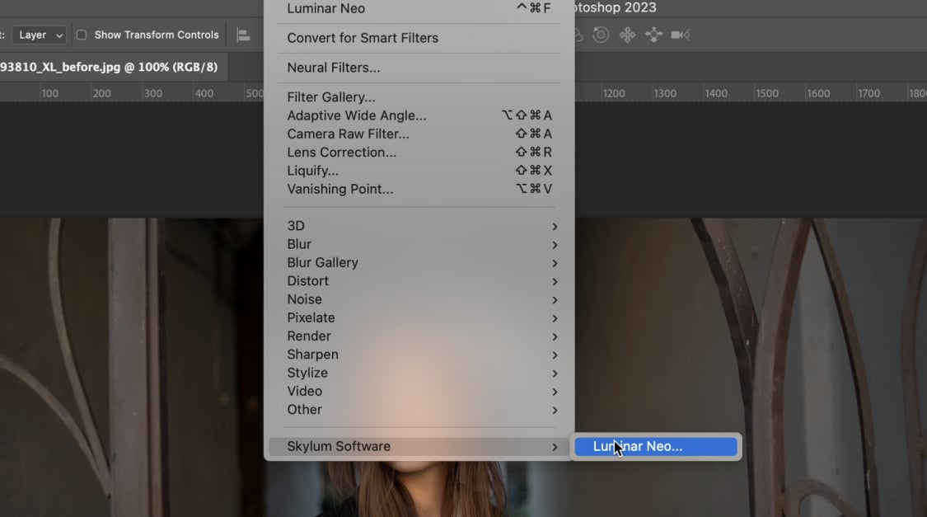Viewport: 927px width, 517px height.
Task: Choose the Lens Correction filter
Action: [419, 152]
